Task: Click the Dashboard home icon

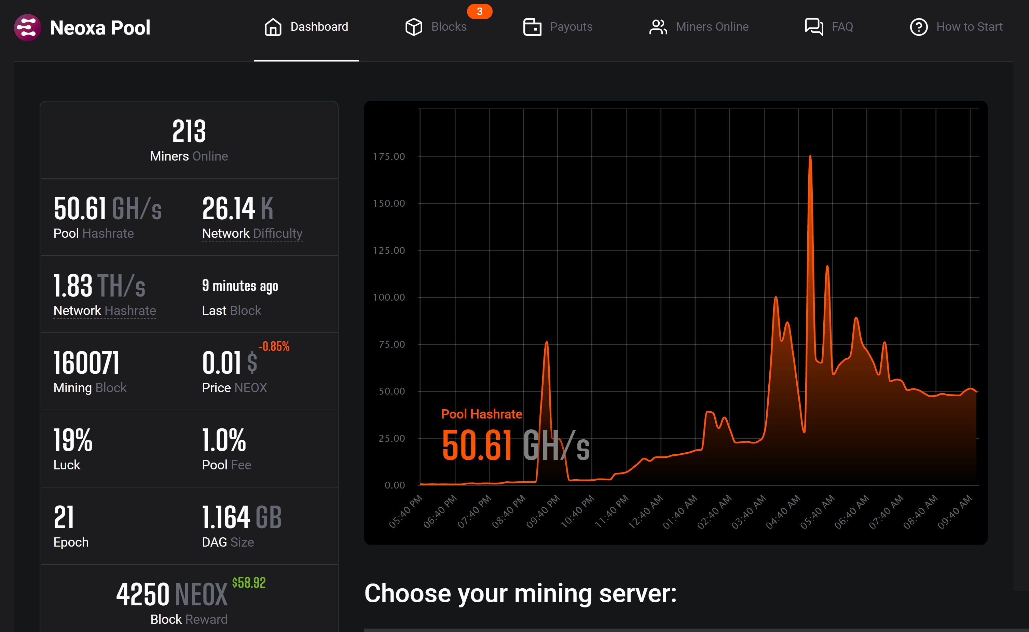Action: [x=273, y=27]
